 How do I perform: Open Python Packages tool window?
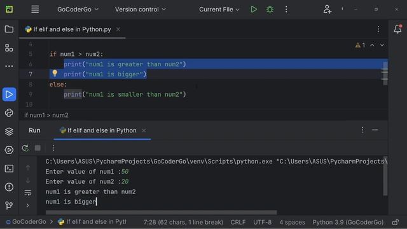9,113
